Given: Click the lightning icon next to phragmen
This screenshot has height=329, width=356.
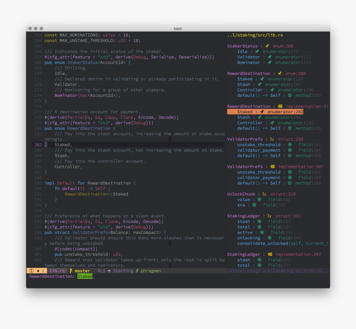Looking at the screenshot, I should 136,270.
